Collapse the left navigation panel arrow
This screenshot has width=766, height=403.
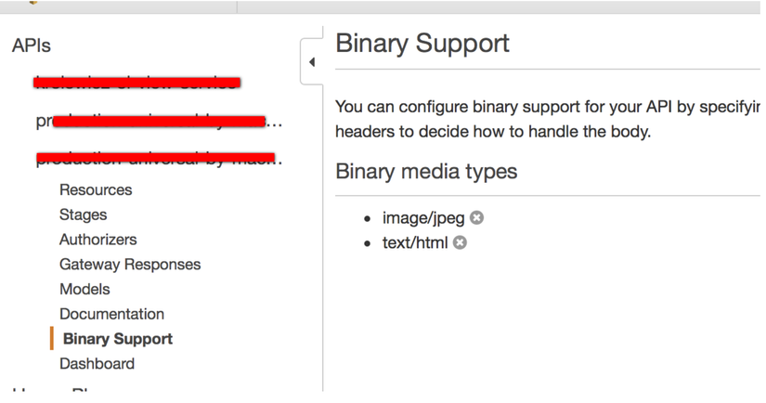click(312, 62)
